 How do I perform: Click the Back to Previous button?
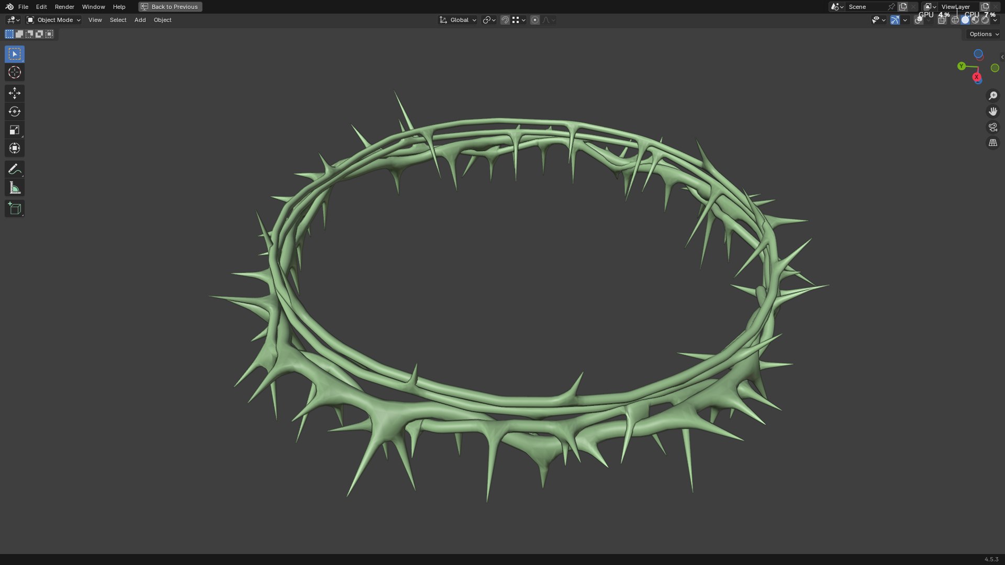click(x=170, y=7)
